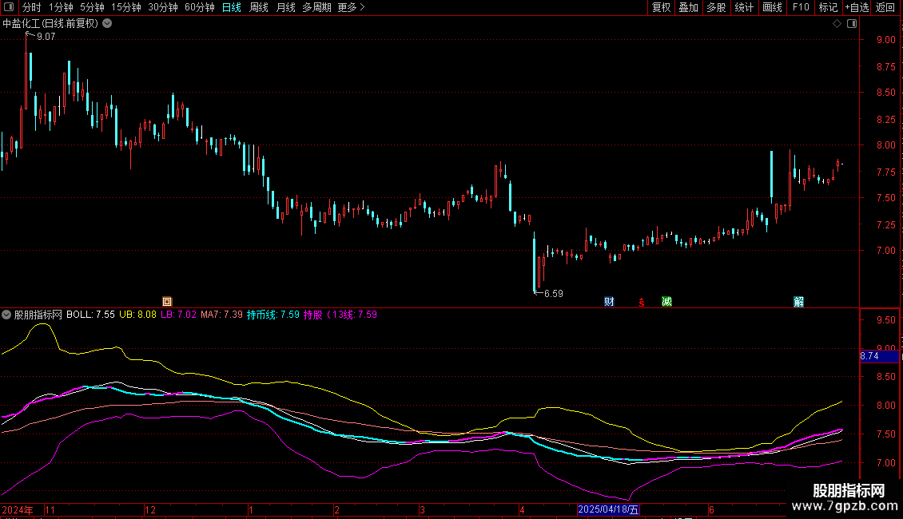The image size is (903, 519).
Task: Open the indicator dropdown beside 股朋指标网
Action: [x=6, y=315]
